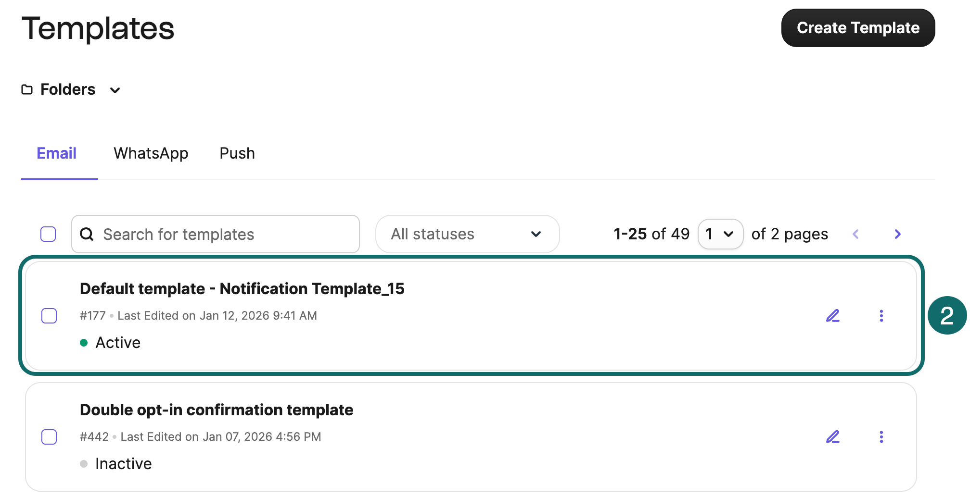Image resolution: width=970 pixels, height=497 pixels.
Task: Select the Email tab
Action: pos(57,153)
